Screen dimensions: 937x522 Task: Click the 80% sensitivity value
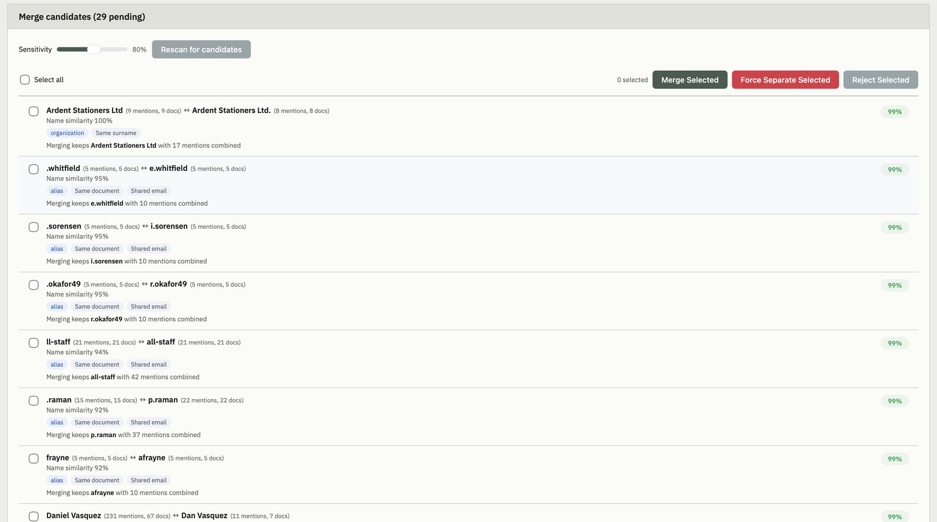pos(139,50)
